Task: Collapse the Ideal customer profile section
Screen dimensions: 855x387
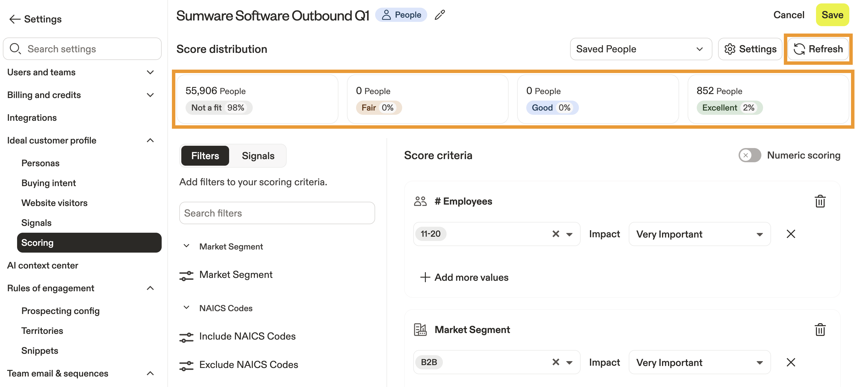Action: (150, 140)
